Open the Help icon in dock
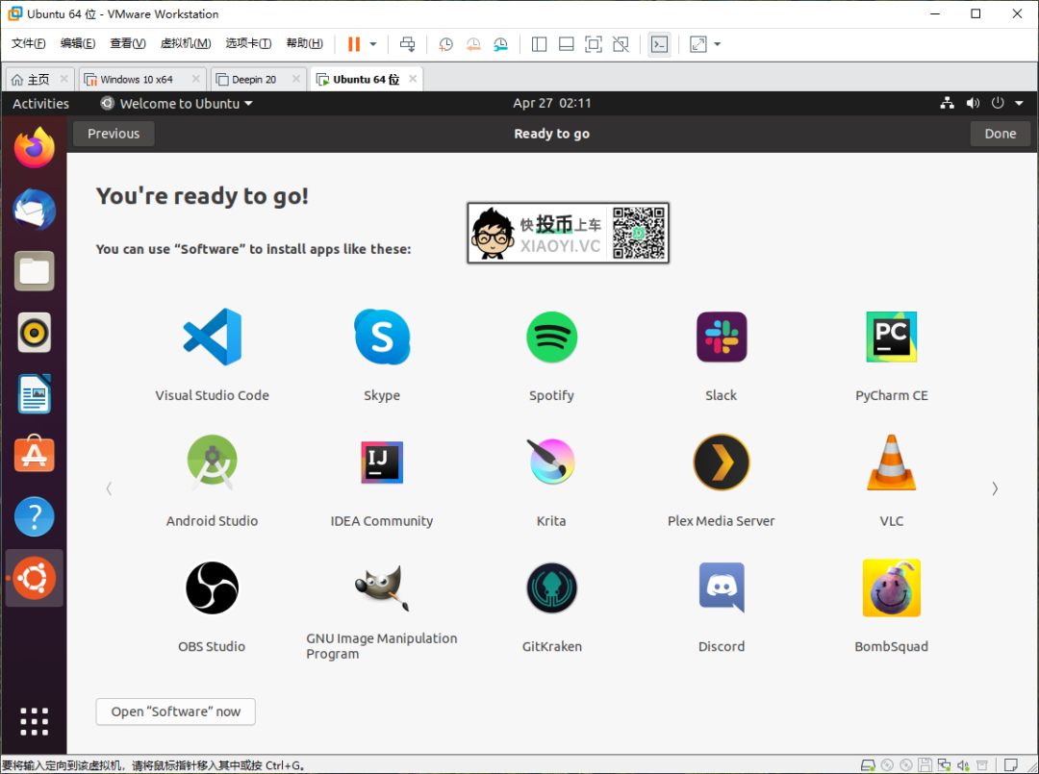The width and height of the screenshot is (1039, 774). (35, 516)
